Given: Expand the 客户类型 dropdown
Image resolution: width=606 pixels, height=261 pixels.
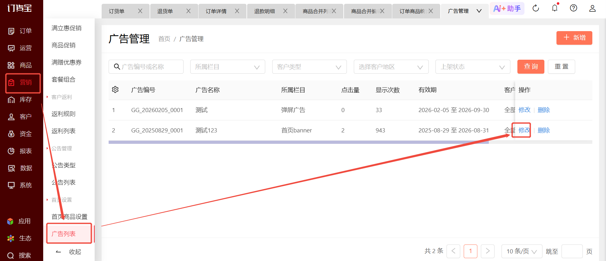Looking at the screenshot, I should click(309, 67).
